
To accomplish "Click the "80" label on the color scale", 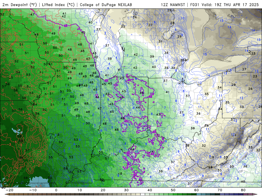I will (243, 190).
